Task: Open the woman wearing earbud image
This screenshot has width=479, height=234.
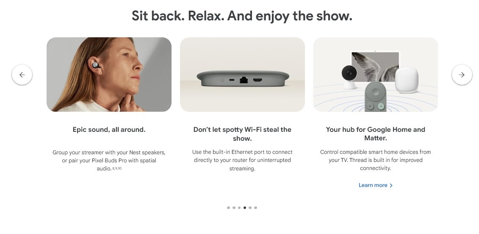Action: (x=109, y=75)
